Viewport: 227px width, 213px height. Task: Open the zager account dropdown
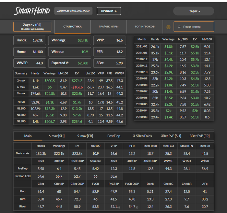click(x=194, y=11)
